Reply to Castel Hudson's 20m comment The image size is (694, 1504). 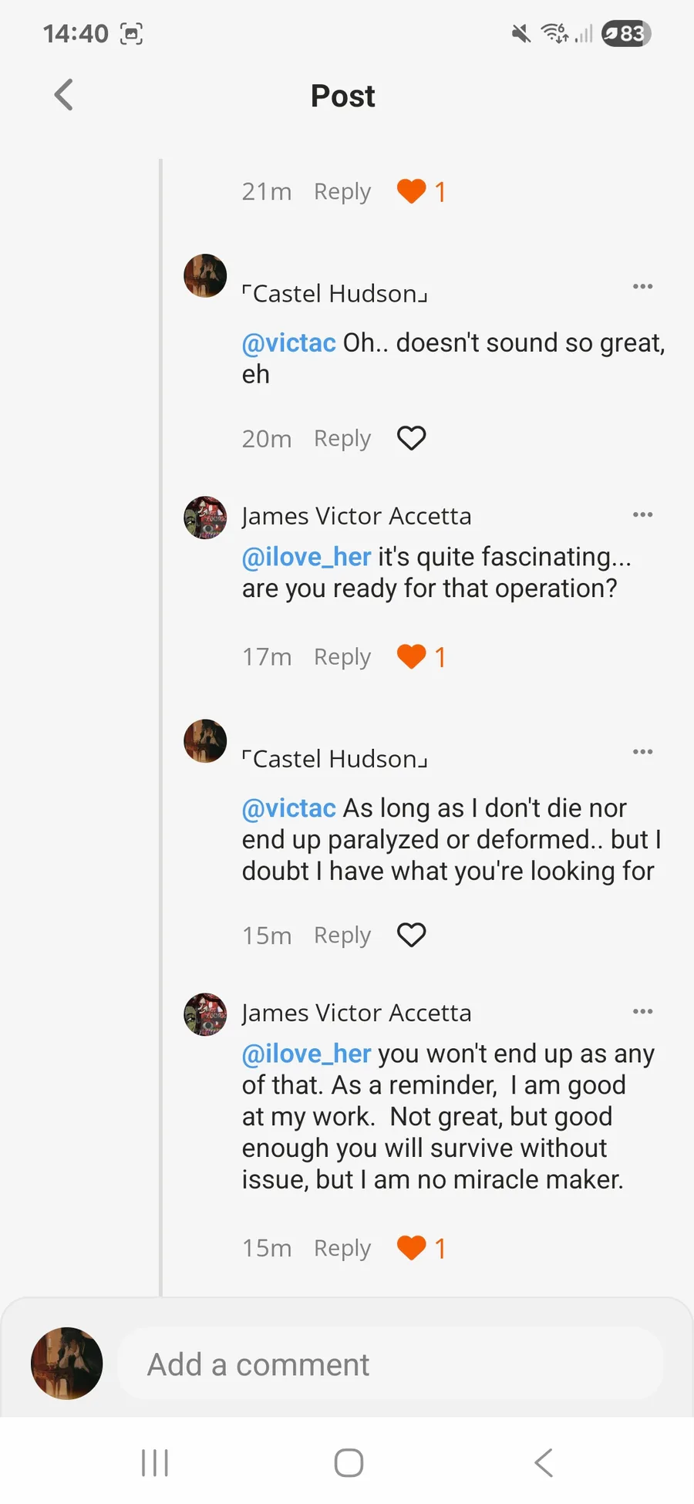[342, 438]
